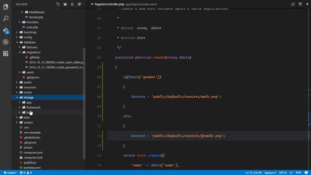
Task: Open the Explorer view in activity bar
Action: click(5, 7)
